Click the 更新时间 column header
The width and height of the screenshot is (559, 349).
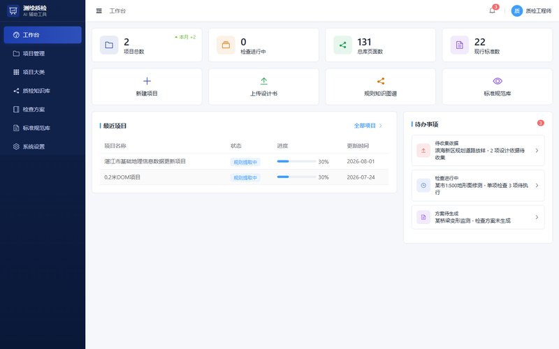click(358, 146)
